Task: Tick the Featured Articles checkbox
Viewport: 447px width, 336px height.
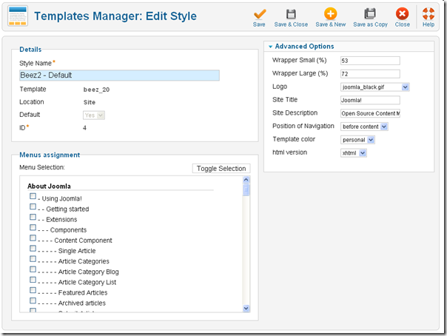Action: pos(33,290)
